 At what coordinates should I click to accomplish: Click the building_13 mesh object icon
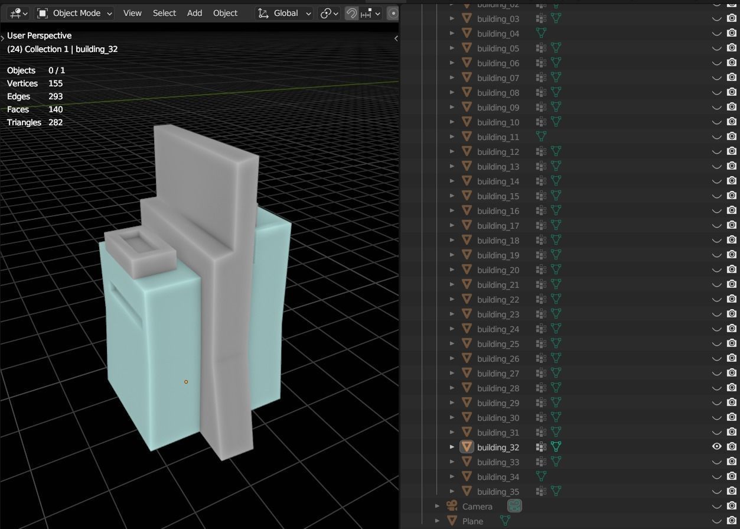point(467,166)
